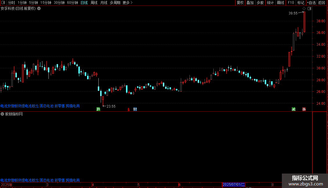Expand the 股朋指标网 indicator dropdown
Viewport: 328px width, 188px height.
click(2, 114)
